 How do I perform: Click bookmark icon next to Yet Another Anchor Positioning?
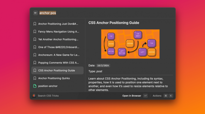pyautogui.click(x=35, y=39)
